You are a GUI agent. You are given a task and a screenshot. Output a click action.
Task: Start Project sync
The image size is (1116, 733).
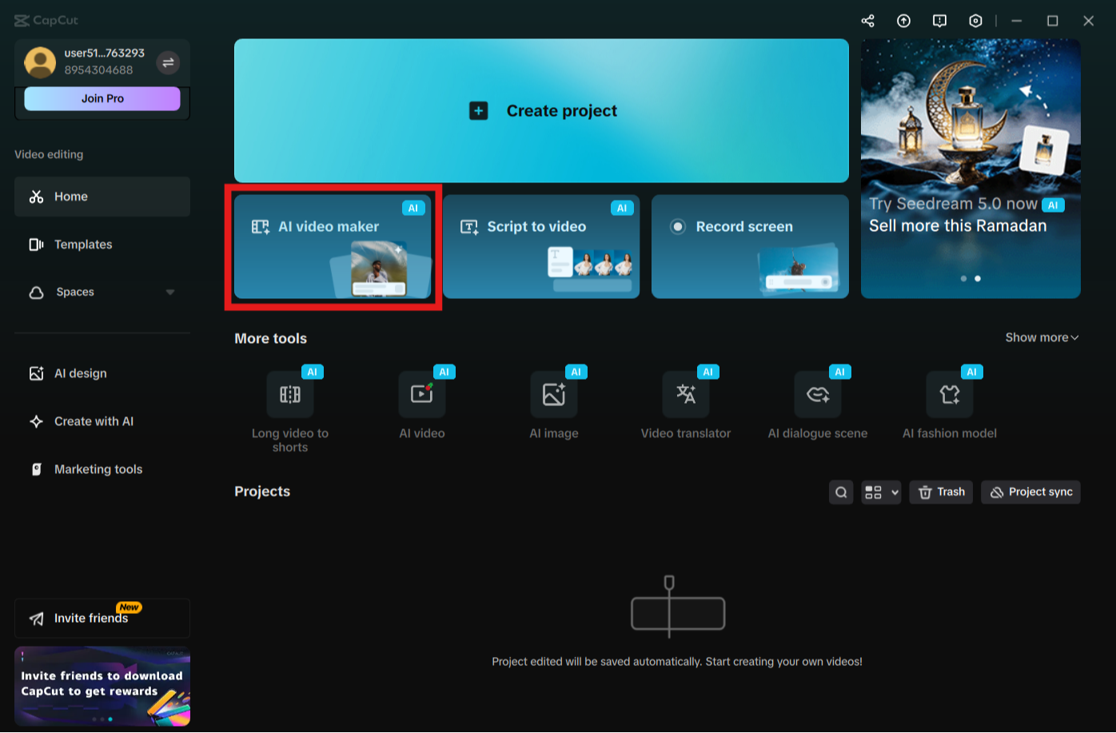click(x=1030, y=492)
